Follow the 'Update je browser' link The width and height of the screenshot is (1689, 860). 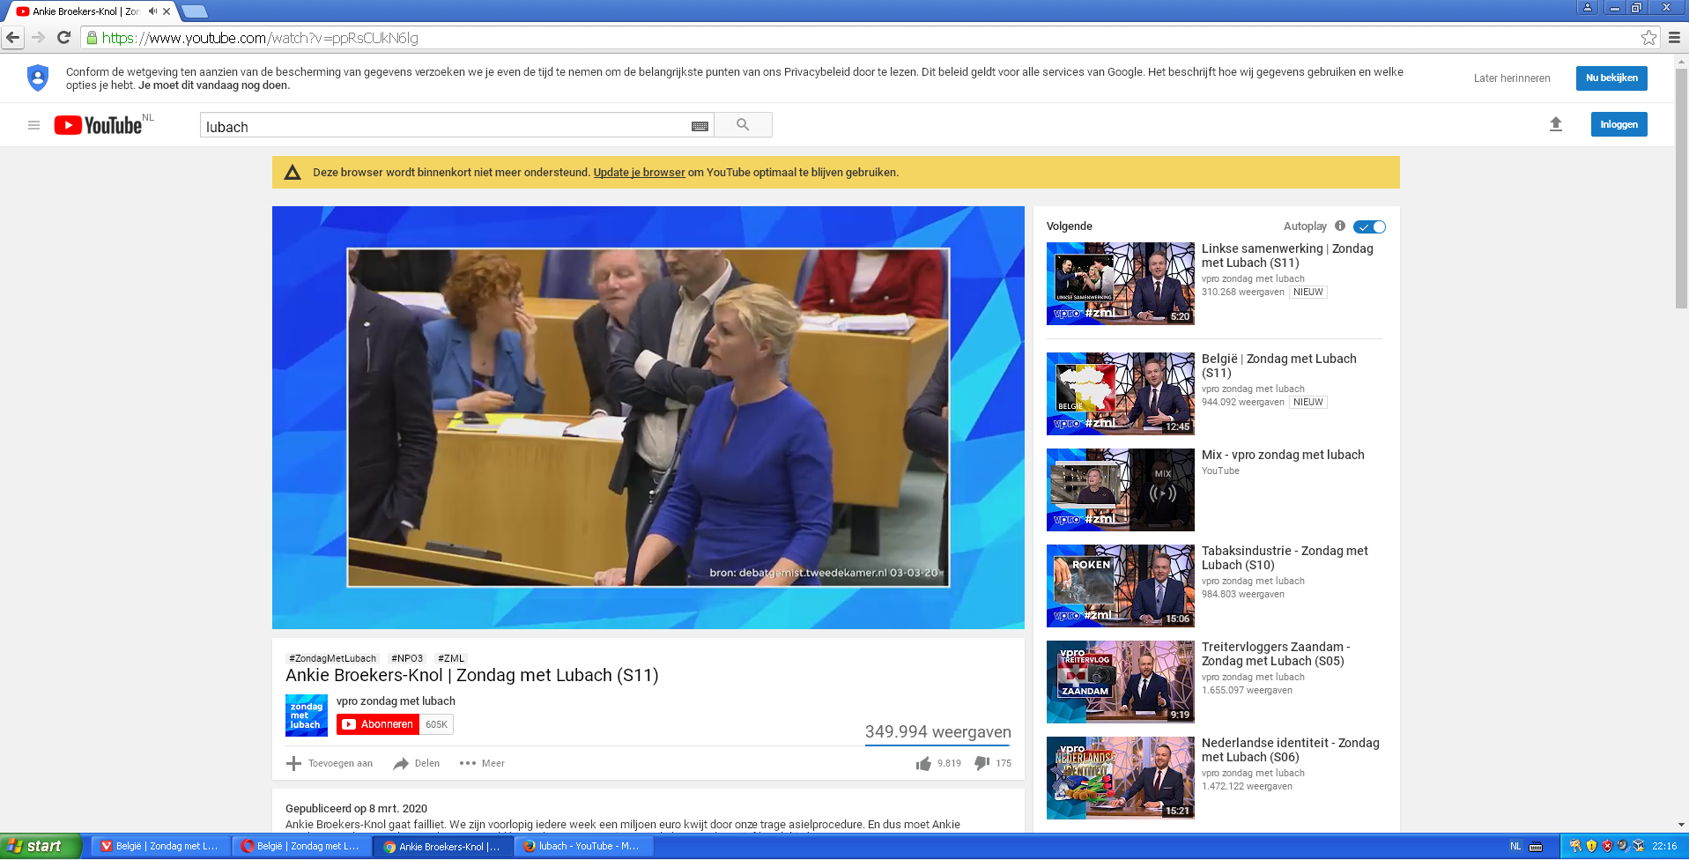click(639, 173)
